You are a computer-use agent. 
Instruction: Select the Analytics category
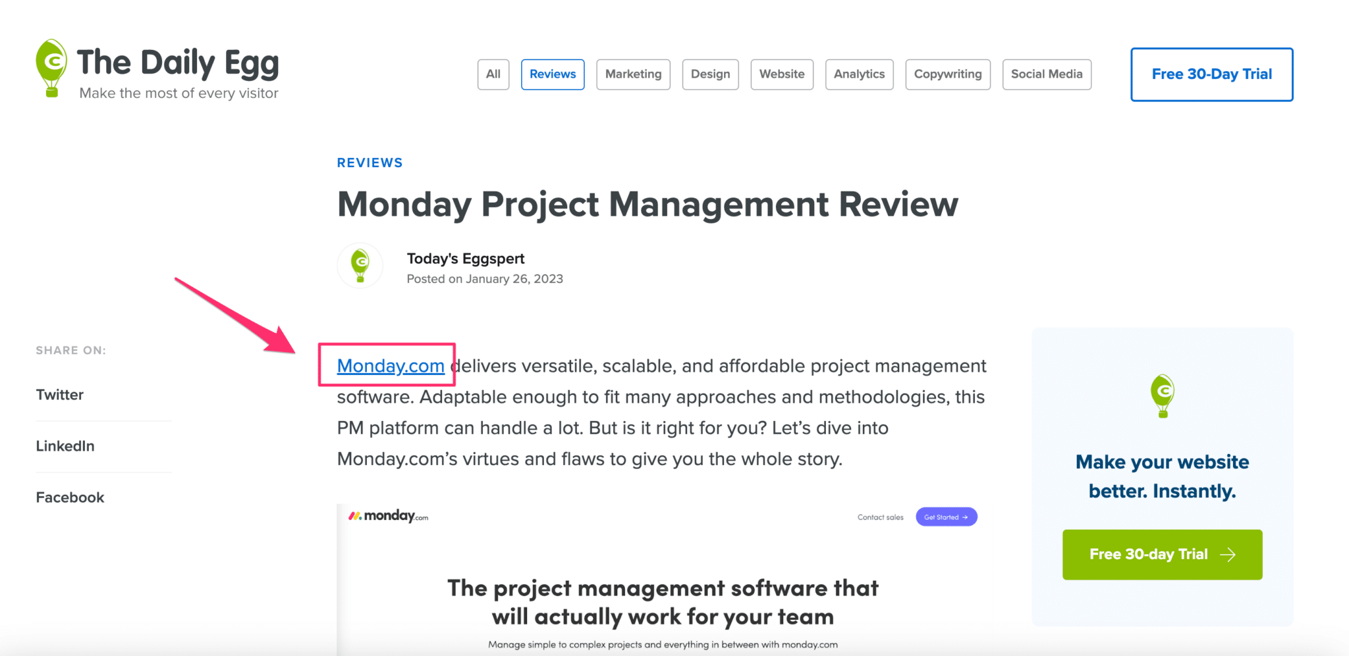click(858, 74)
